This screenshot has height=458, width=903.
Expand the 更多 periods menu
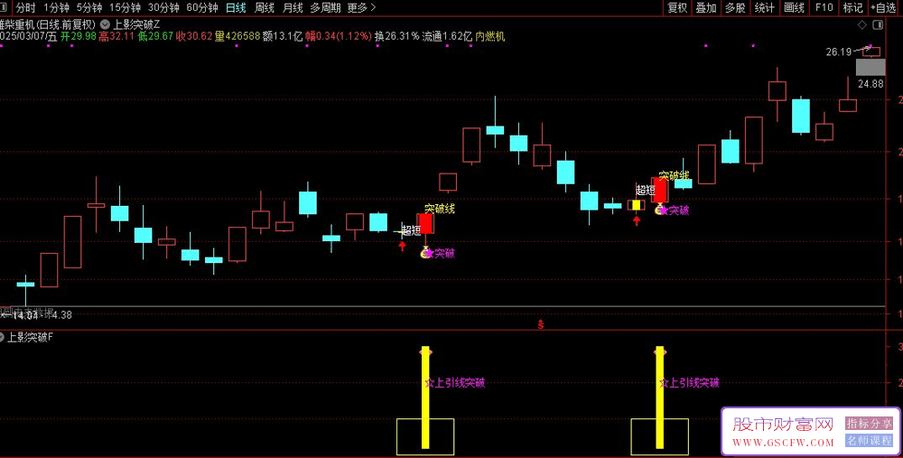point(361,7)
